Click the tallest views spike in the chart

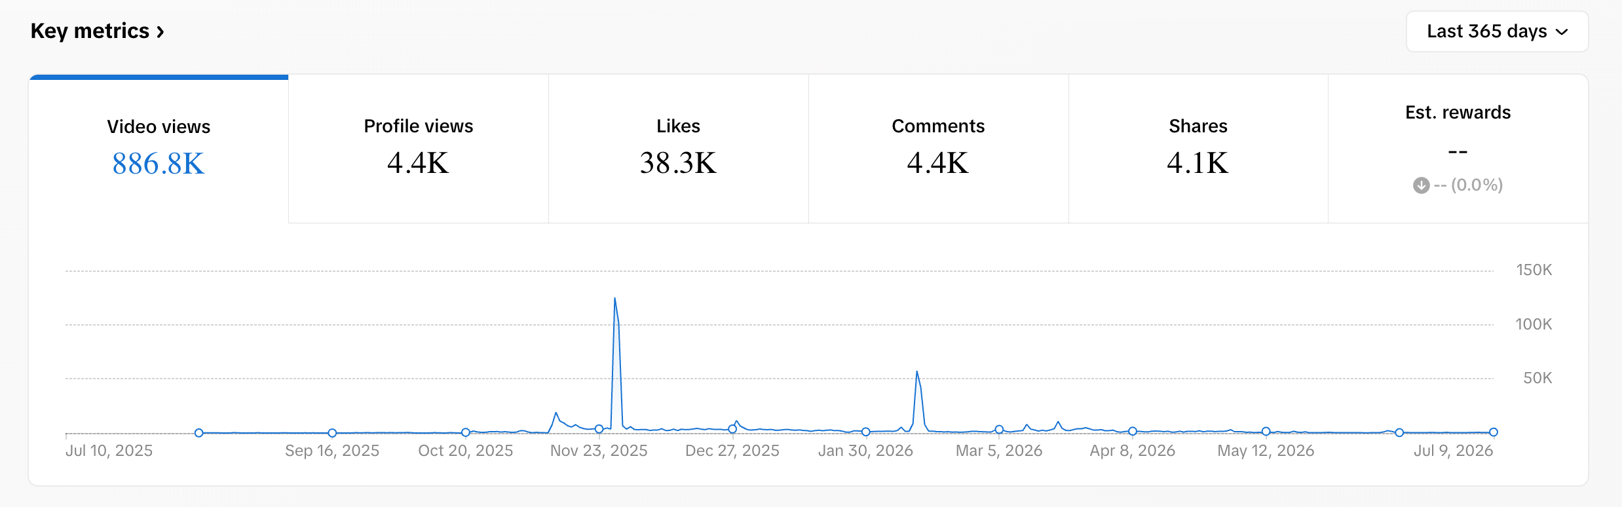(x=614, y=299)
